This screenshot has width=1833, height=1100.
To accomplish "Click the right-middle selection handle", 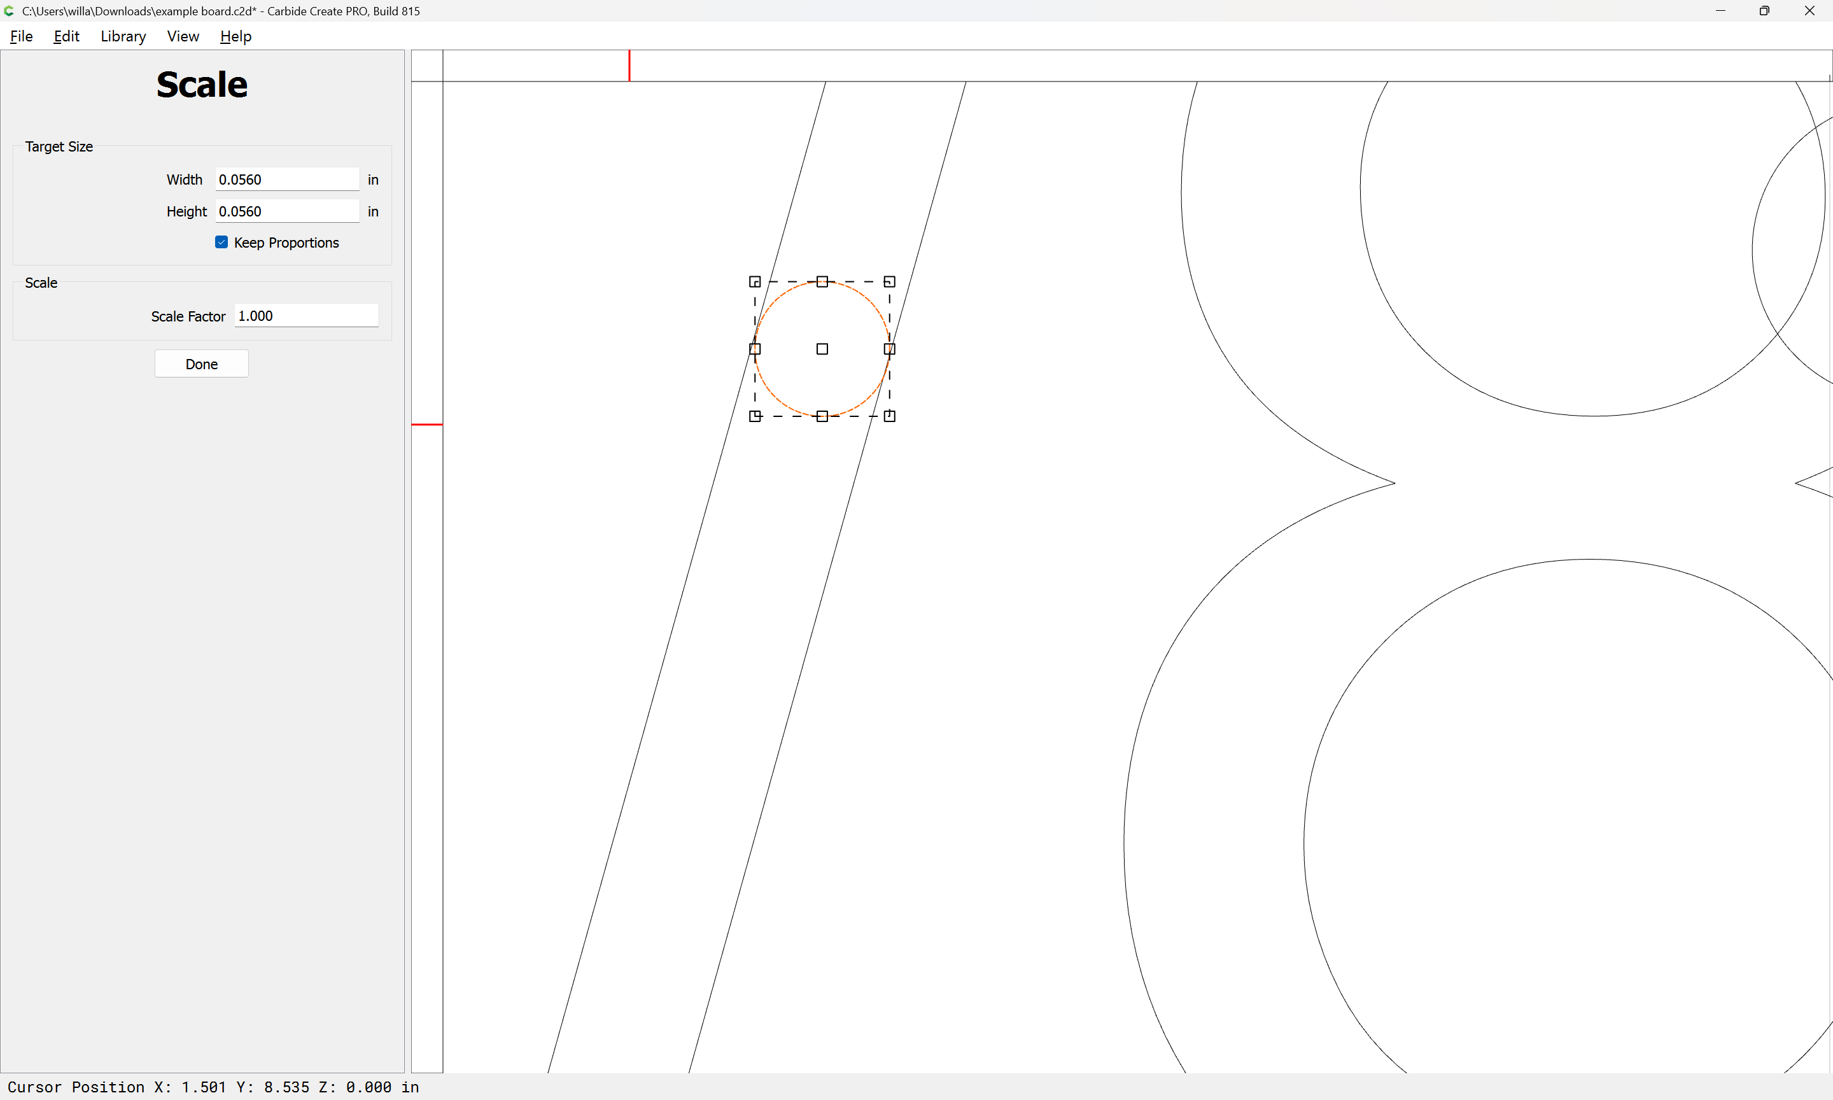I will pos(890,349).
